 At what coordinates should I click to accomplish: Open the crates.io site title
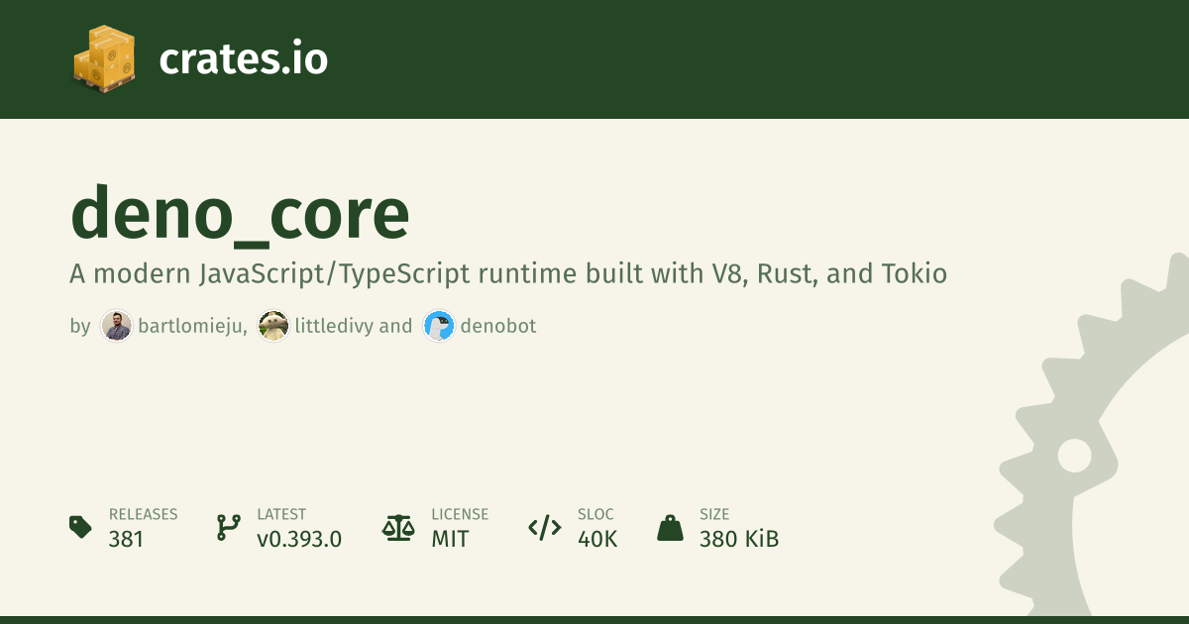tap(243, 59)
